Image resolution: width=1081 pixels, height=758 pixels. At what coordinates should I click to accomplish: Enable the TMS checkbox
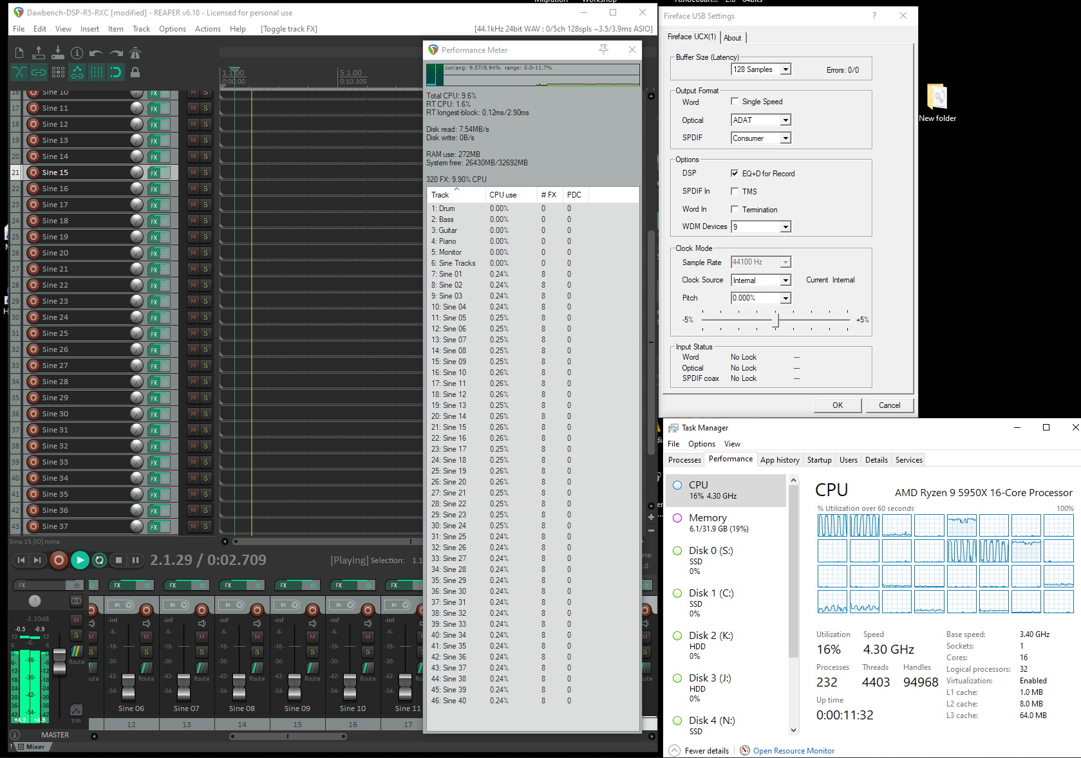735,192
